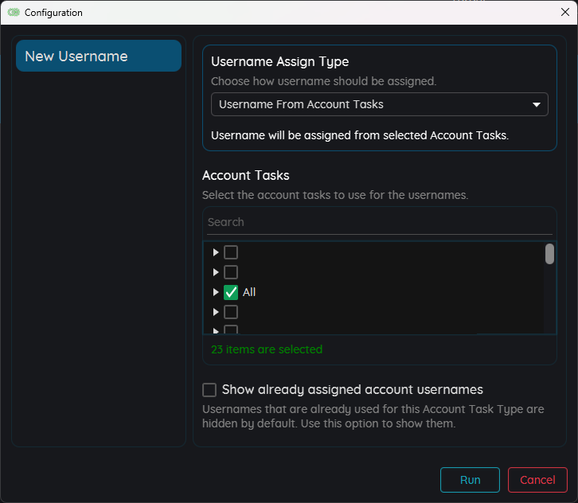Expand the second unlabeled tree row
Image resolution: width=578 pixels, height=503 pixels.
point(216,272)
